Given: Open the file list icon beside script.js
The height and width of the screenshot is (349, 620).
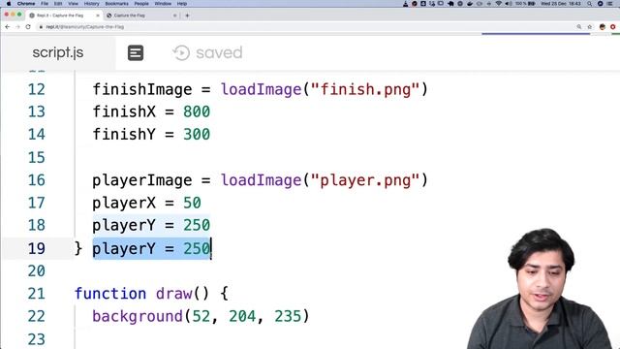Looking at the screenshot, I should coord(136,52).
